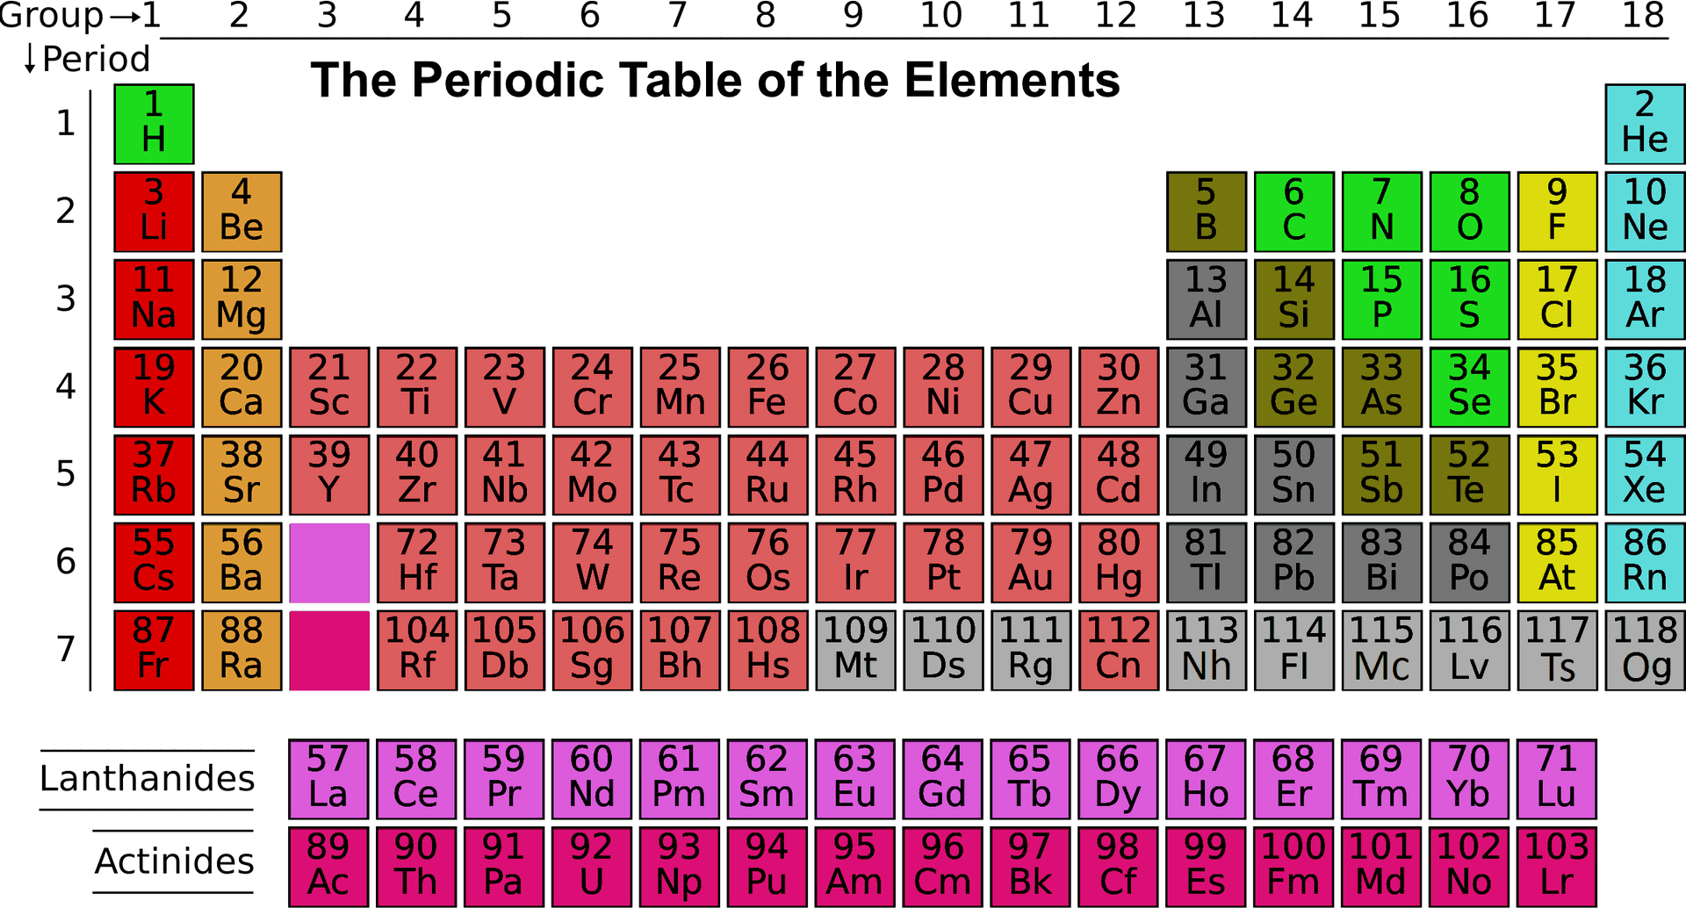The image size is (1686, 908).
Task: Click the Radon (86 Rn) cell
Action: [1645, 563]
